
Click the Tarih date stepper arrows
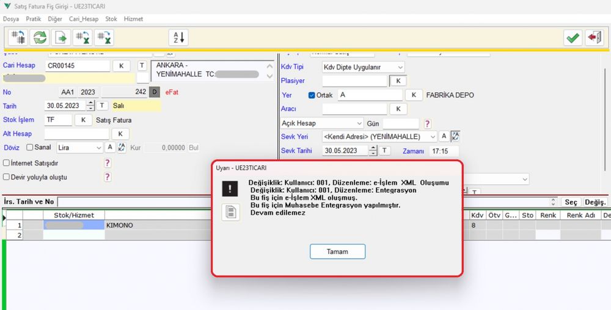[x=90, y=106]
